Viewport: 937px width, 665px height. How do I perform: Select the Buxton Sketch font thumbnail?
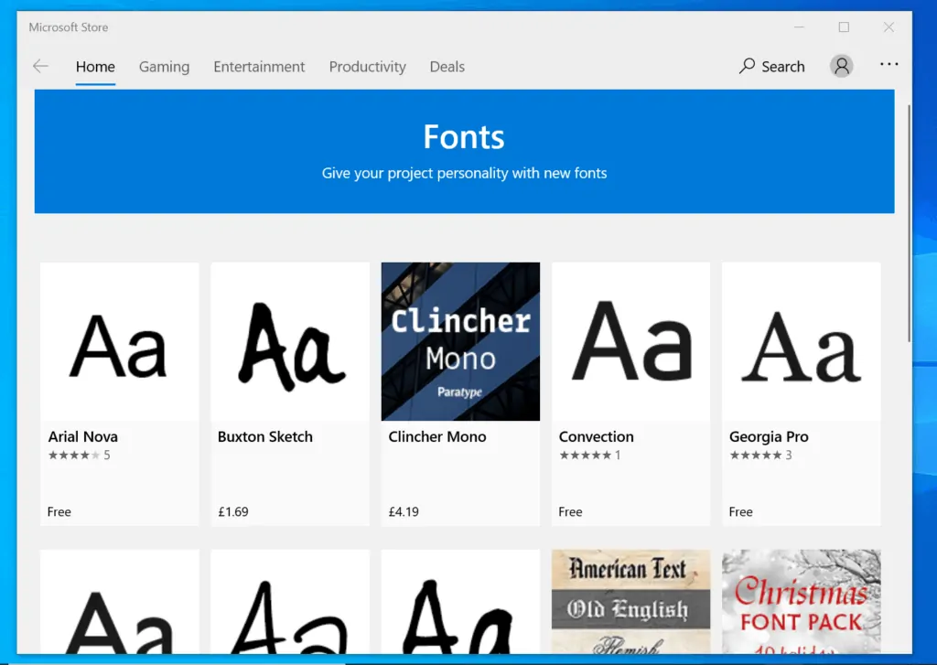(x=289, y=341)
